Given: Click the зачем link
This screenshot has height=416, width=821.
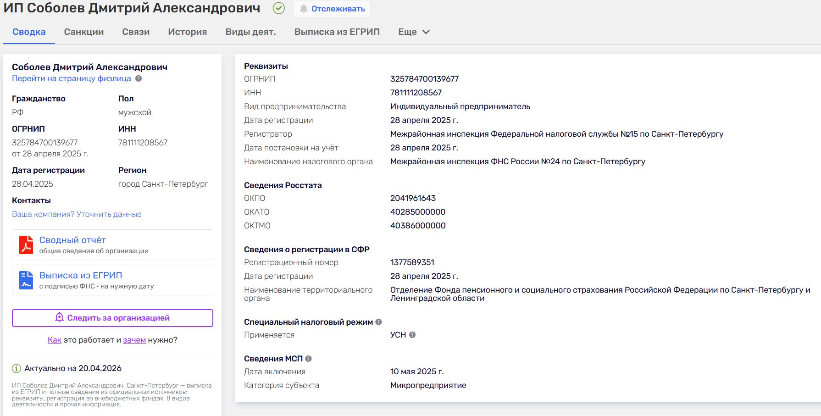Looking at the screenshot, I should point(134,340).
